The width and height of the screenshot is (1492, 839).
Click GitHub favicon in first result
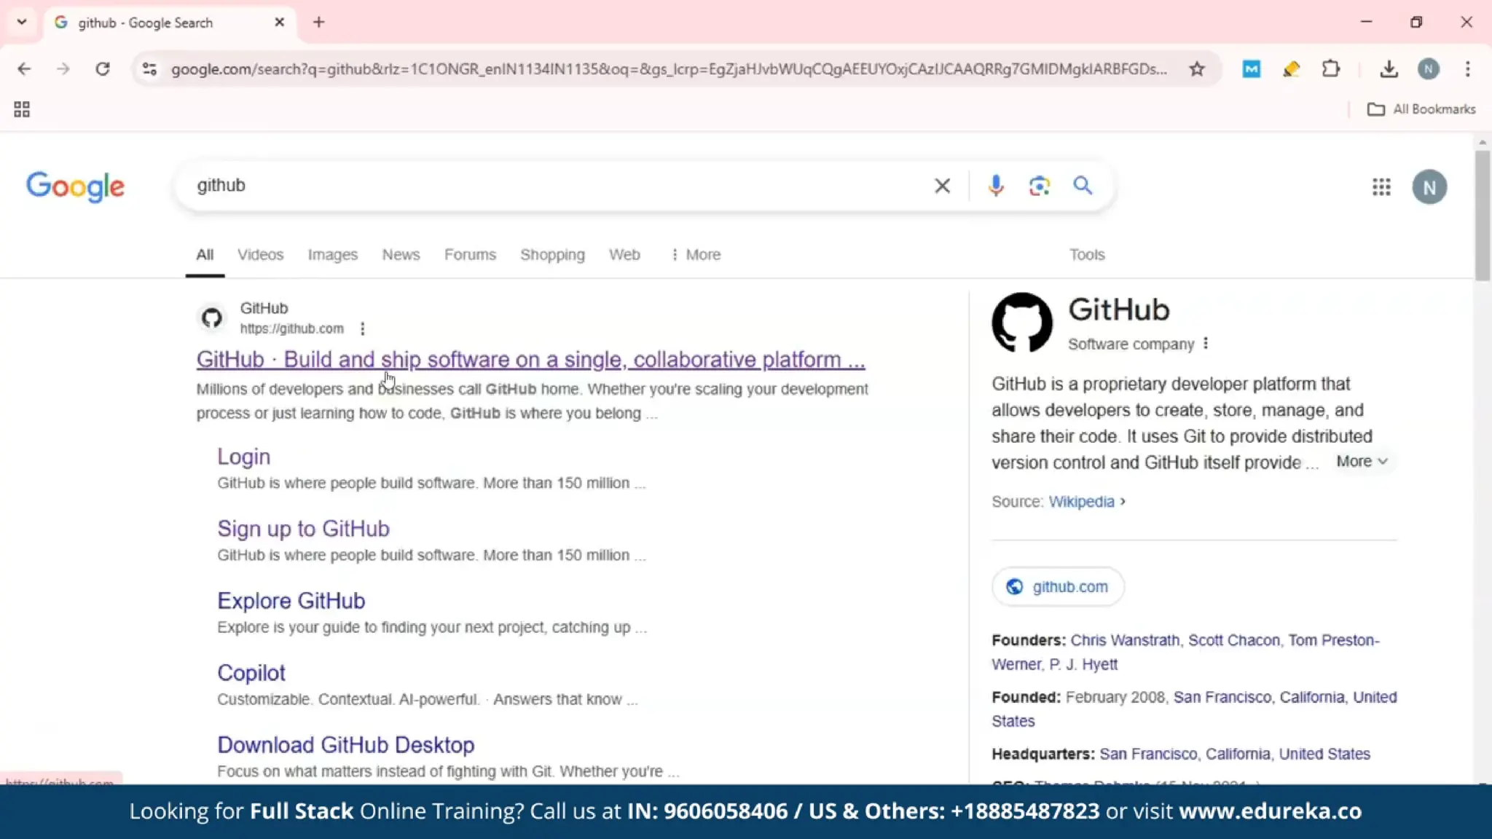[x=212, y=318]
